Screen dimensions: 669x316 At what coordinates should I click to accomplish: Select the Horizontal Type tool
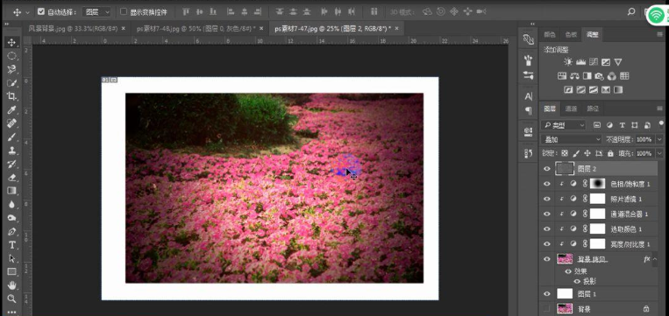(x=11, y=245)
